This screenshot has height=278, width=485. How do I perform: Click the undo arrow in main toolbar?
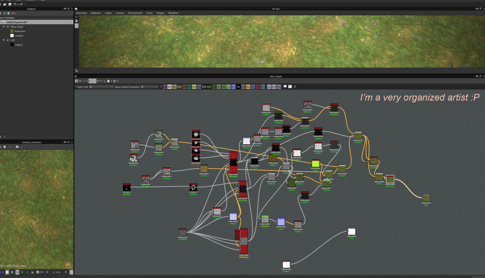tap(15, 5)
